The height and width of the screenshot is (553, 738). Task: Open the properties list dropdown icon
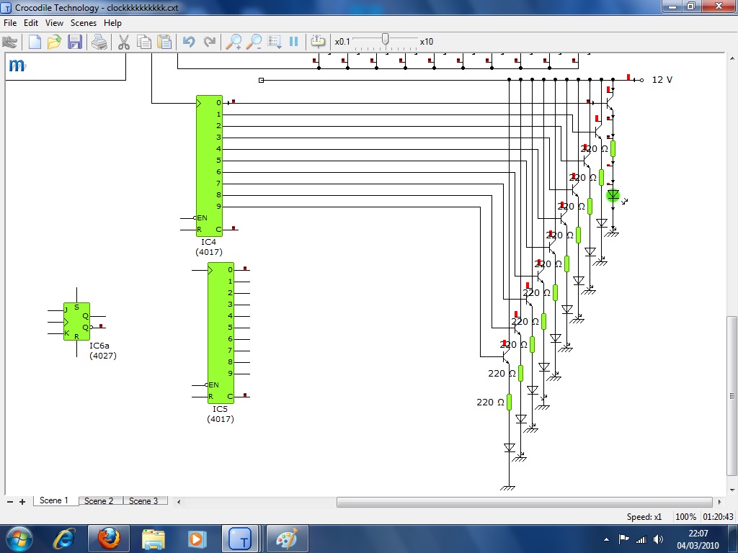[275, 42]
